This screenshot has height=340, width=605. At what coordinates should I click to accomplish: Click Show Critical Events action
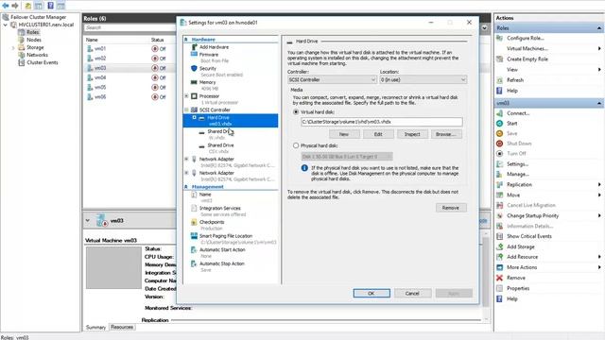pos(529,236)
